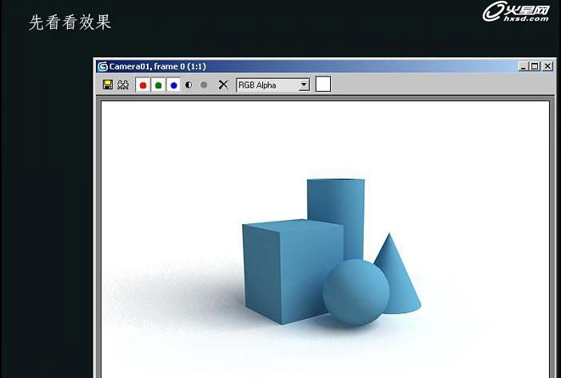Toggle the blue channel display
Viewport: 561px width, 378px height.
[x=174, y=85]
